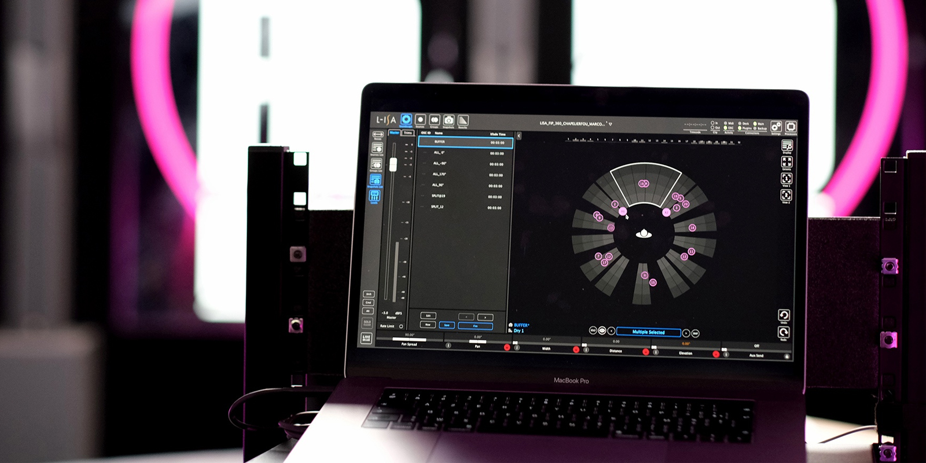The image size is (926, 463).
Task: Click the Redo icon
Action: pyautogui.click(x=783, y=332)
